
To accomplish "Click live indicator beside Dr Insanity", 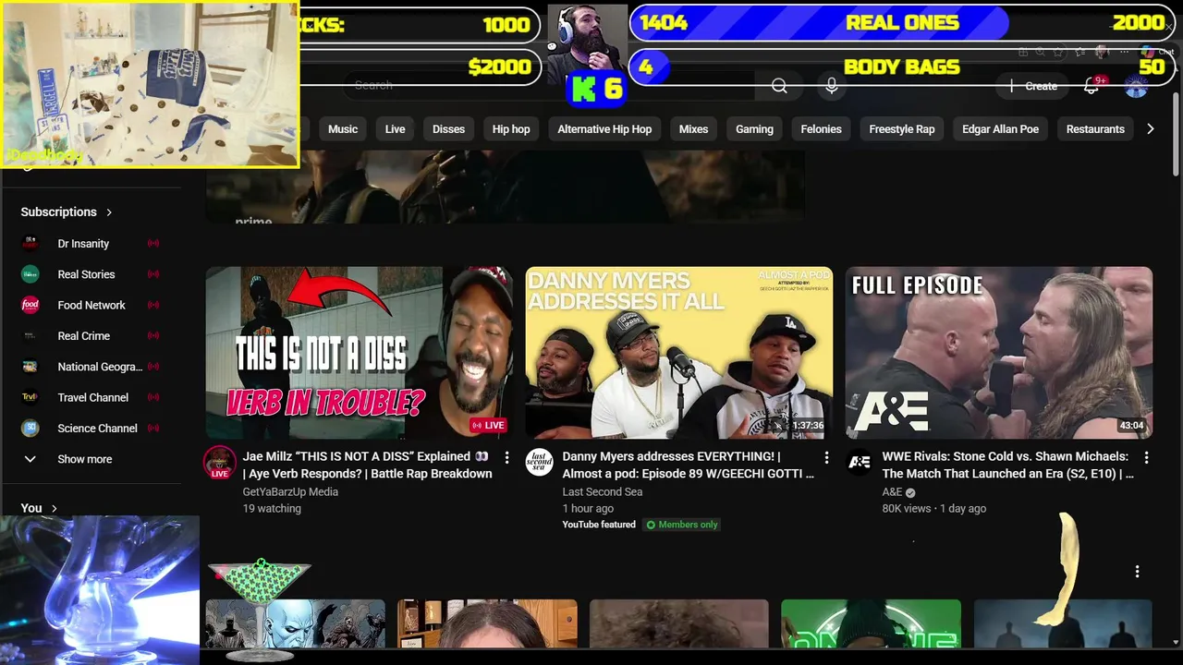I will [153, 244].
